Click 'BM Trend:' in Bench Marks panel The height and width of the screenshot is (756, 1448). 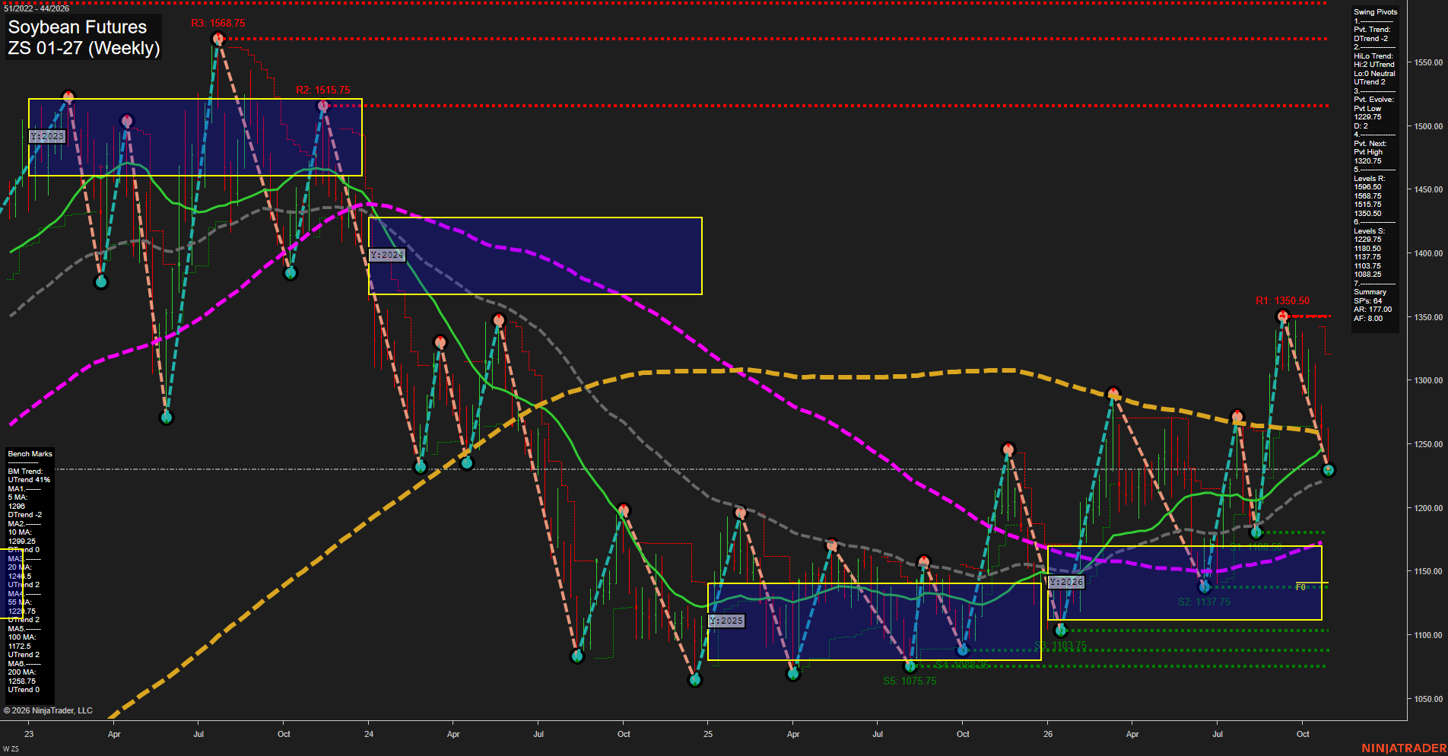tap(25, 472)
